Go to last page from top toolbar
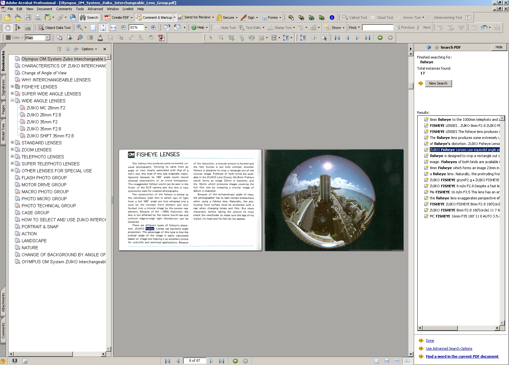The width and height of the screenshot is (509, 365). click(x=368, y=38)
